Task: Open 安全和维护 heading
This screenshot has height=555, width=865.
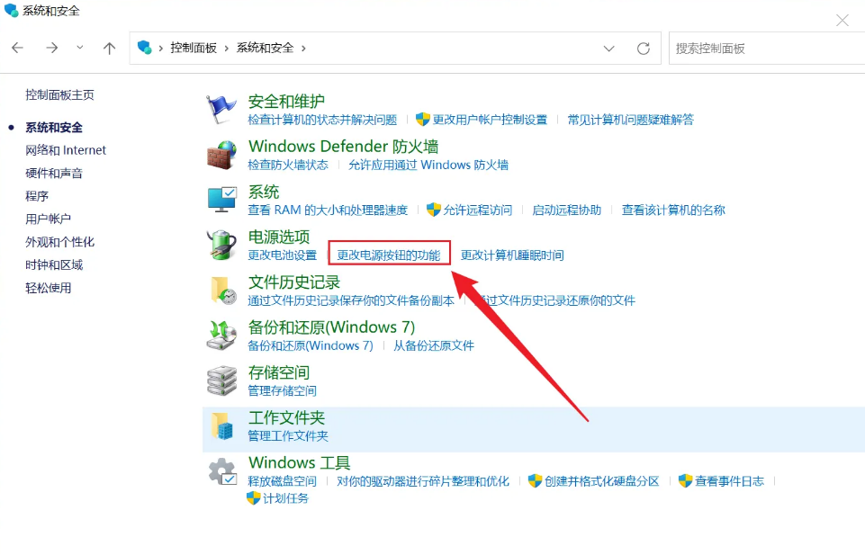Action: (x=286, y=102)
